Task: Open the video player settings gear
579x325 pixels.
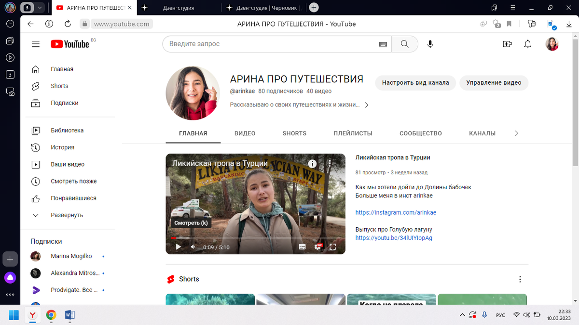Action: pos(317,247)
